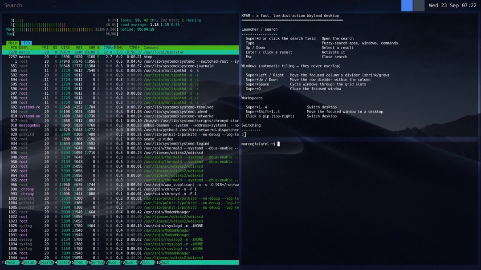Click the Tasks summary line in htop
Viewport: 481px width, 270px height.
pos(160,20)
